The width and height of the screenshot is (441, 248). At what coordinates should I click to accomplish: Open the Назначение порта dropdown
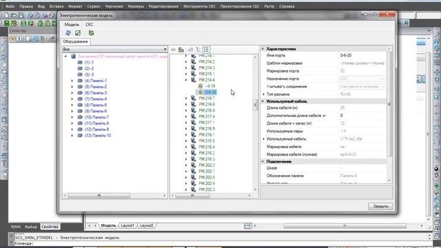point(362,79)
